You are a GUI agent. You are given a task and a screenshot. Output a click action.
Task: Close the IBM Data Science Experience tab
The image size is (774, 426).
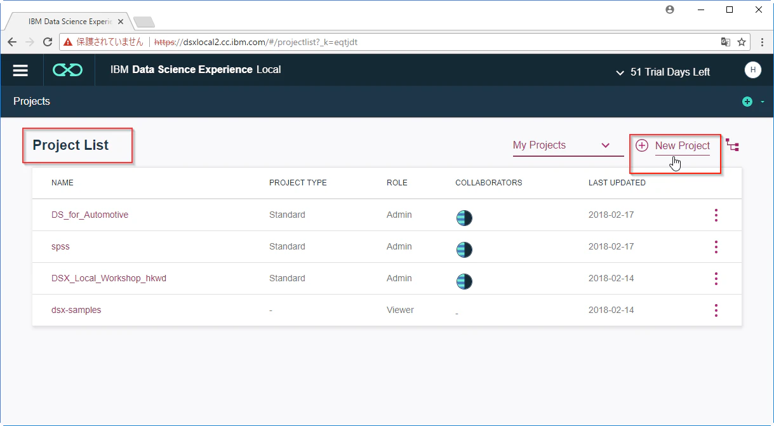[121, 22]
